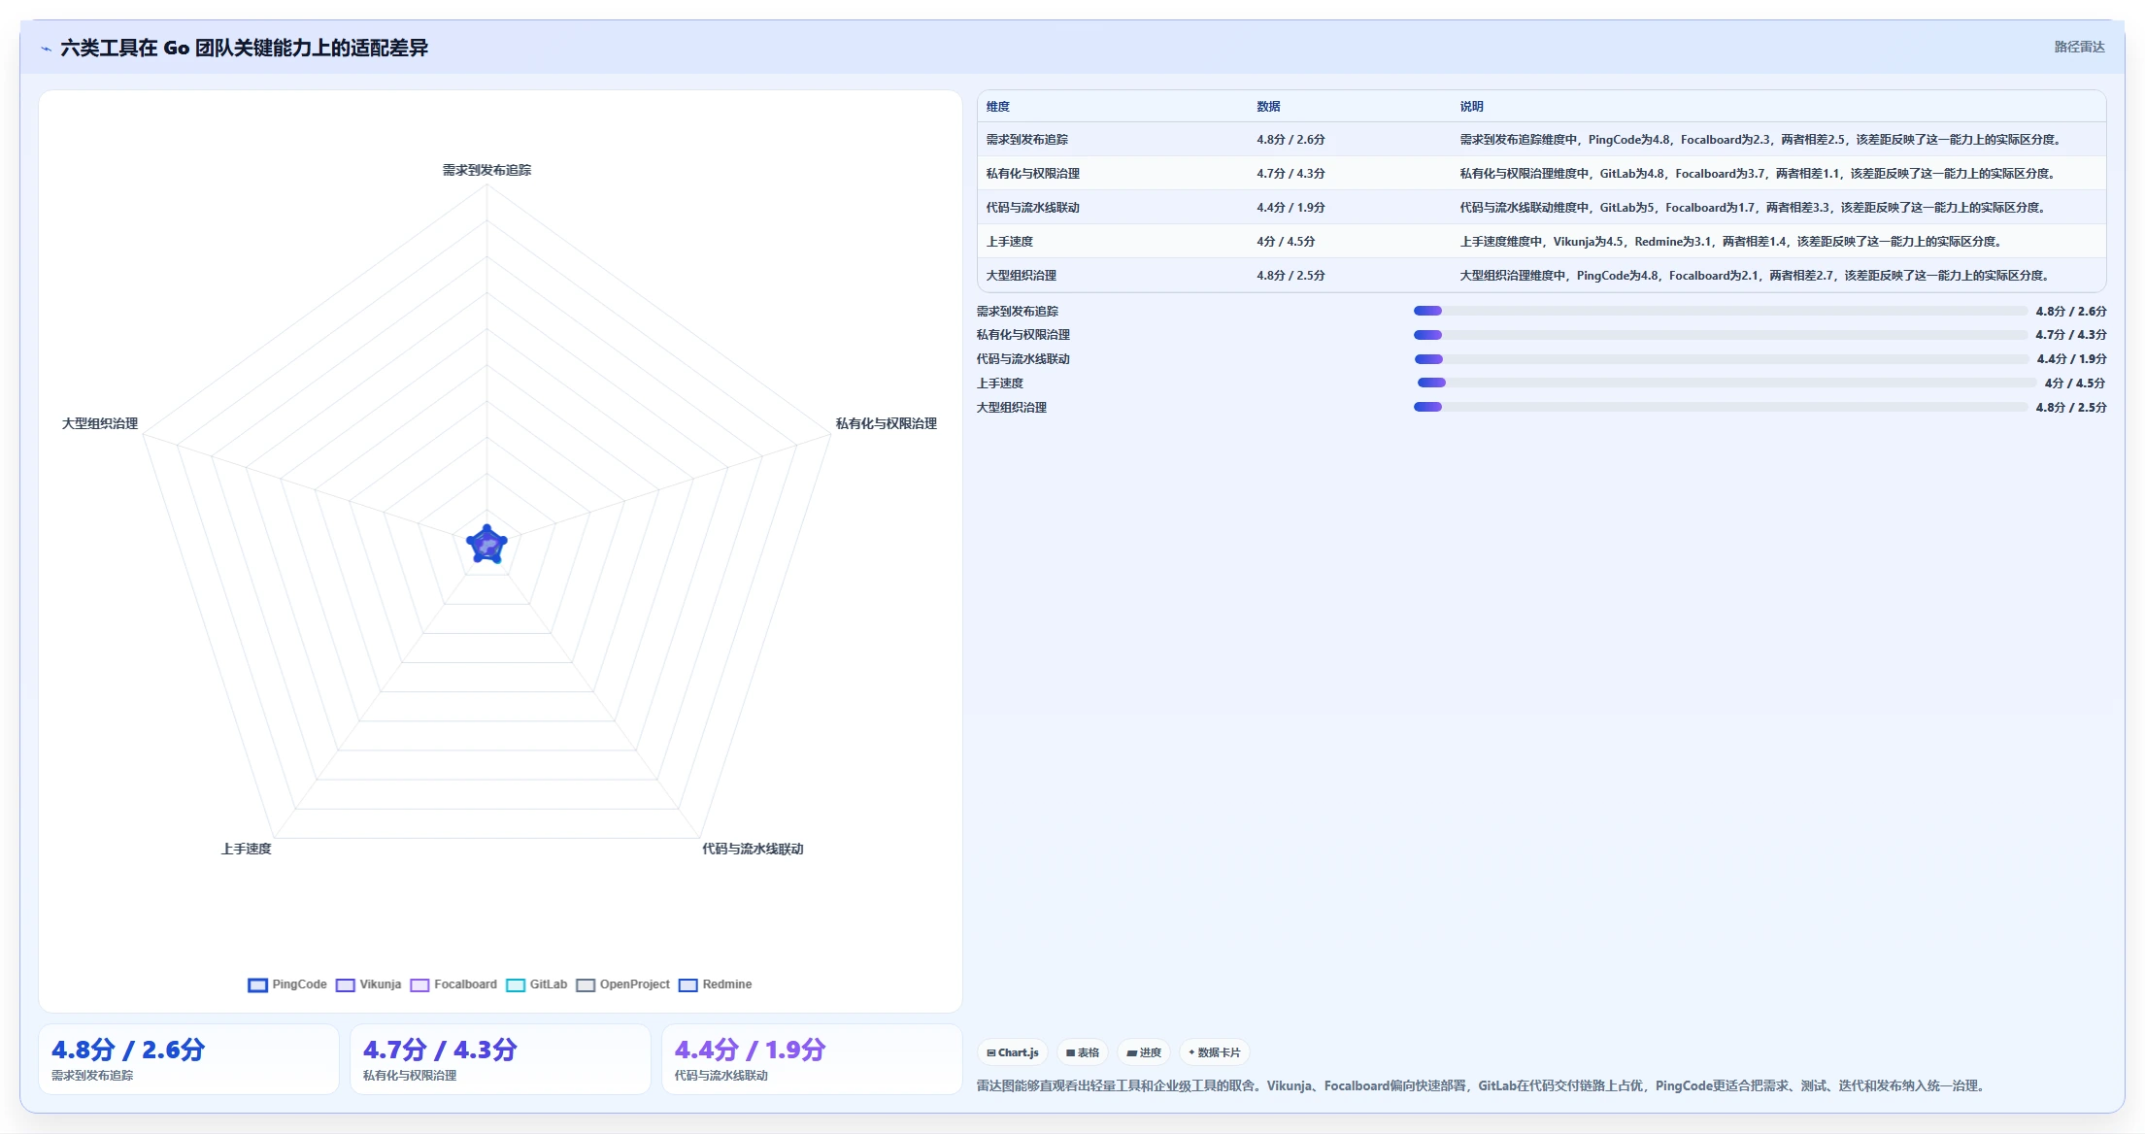Select table cell 上手速度
2145x1134 pixels.
click(x=1010, y=242)
